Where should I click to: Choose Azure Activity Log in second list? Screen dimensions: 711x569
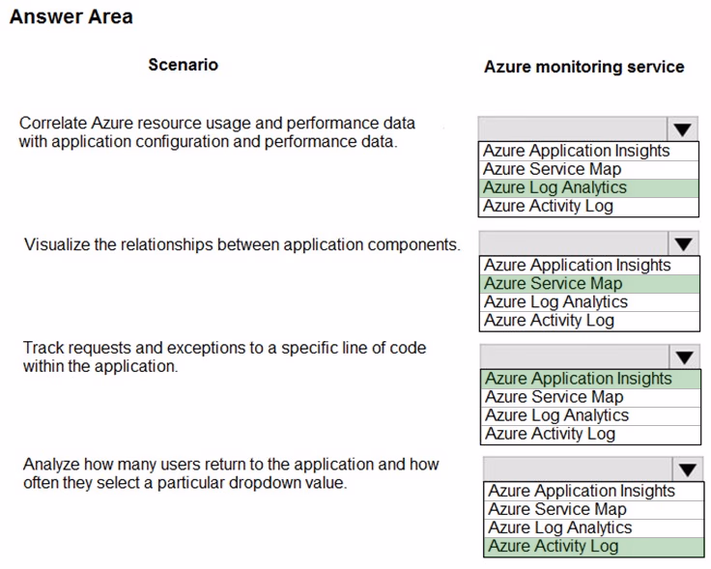click(589, 321)
